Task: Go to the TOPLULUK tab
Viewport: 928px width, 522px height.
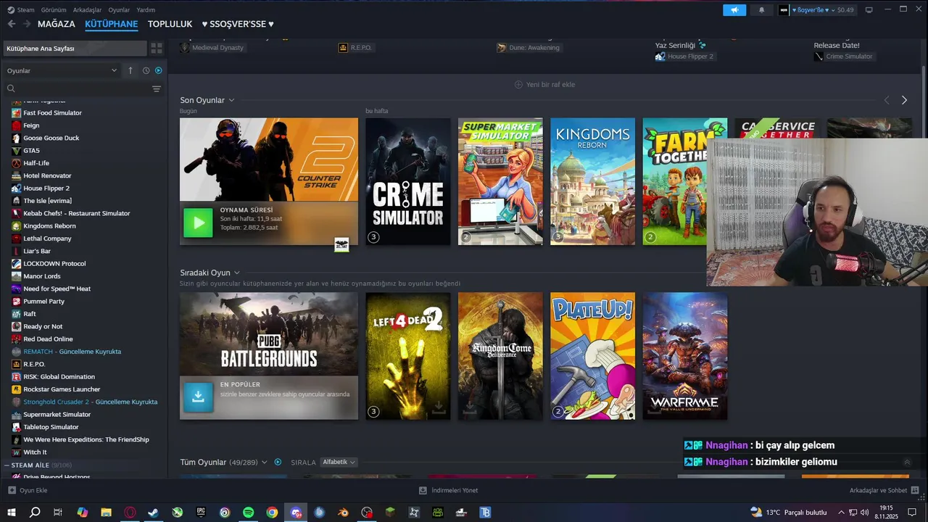Action: (x=170, y=24)
